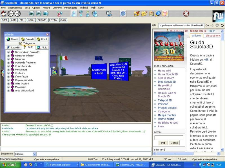The image size is (225, 168).
Task: Expand the Chiaccherando help node
Action: click(x=8, y=66)
